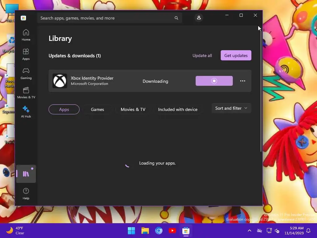Screen dimensions: 317x238
Task: Click the Xbox Identity Provider app icon
Action: click(60, 81)
